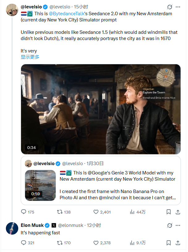Viewport: 188px width, 252px height.
Task: View analytics on the 44万 views tweet
Action: pos(132,212)
